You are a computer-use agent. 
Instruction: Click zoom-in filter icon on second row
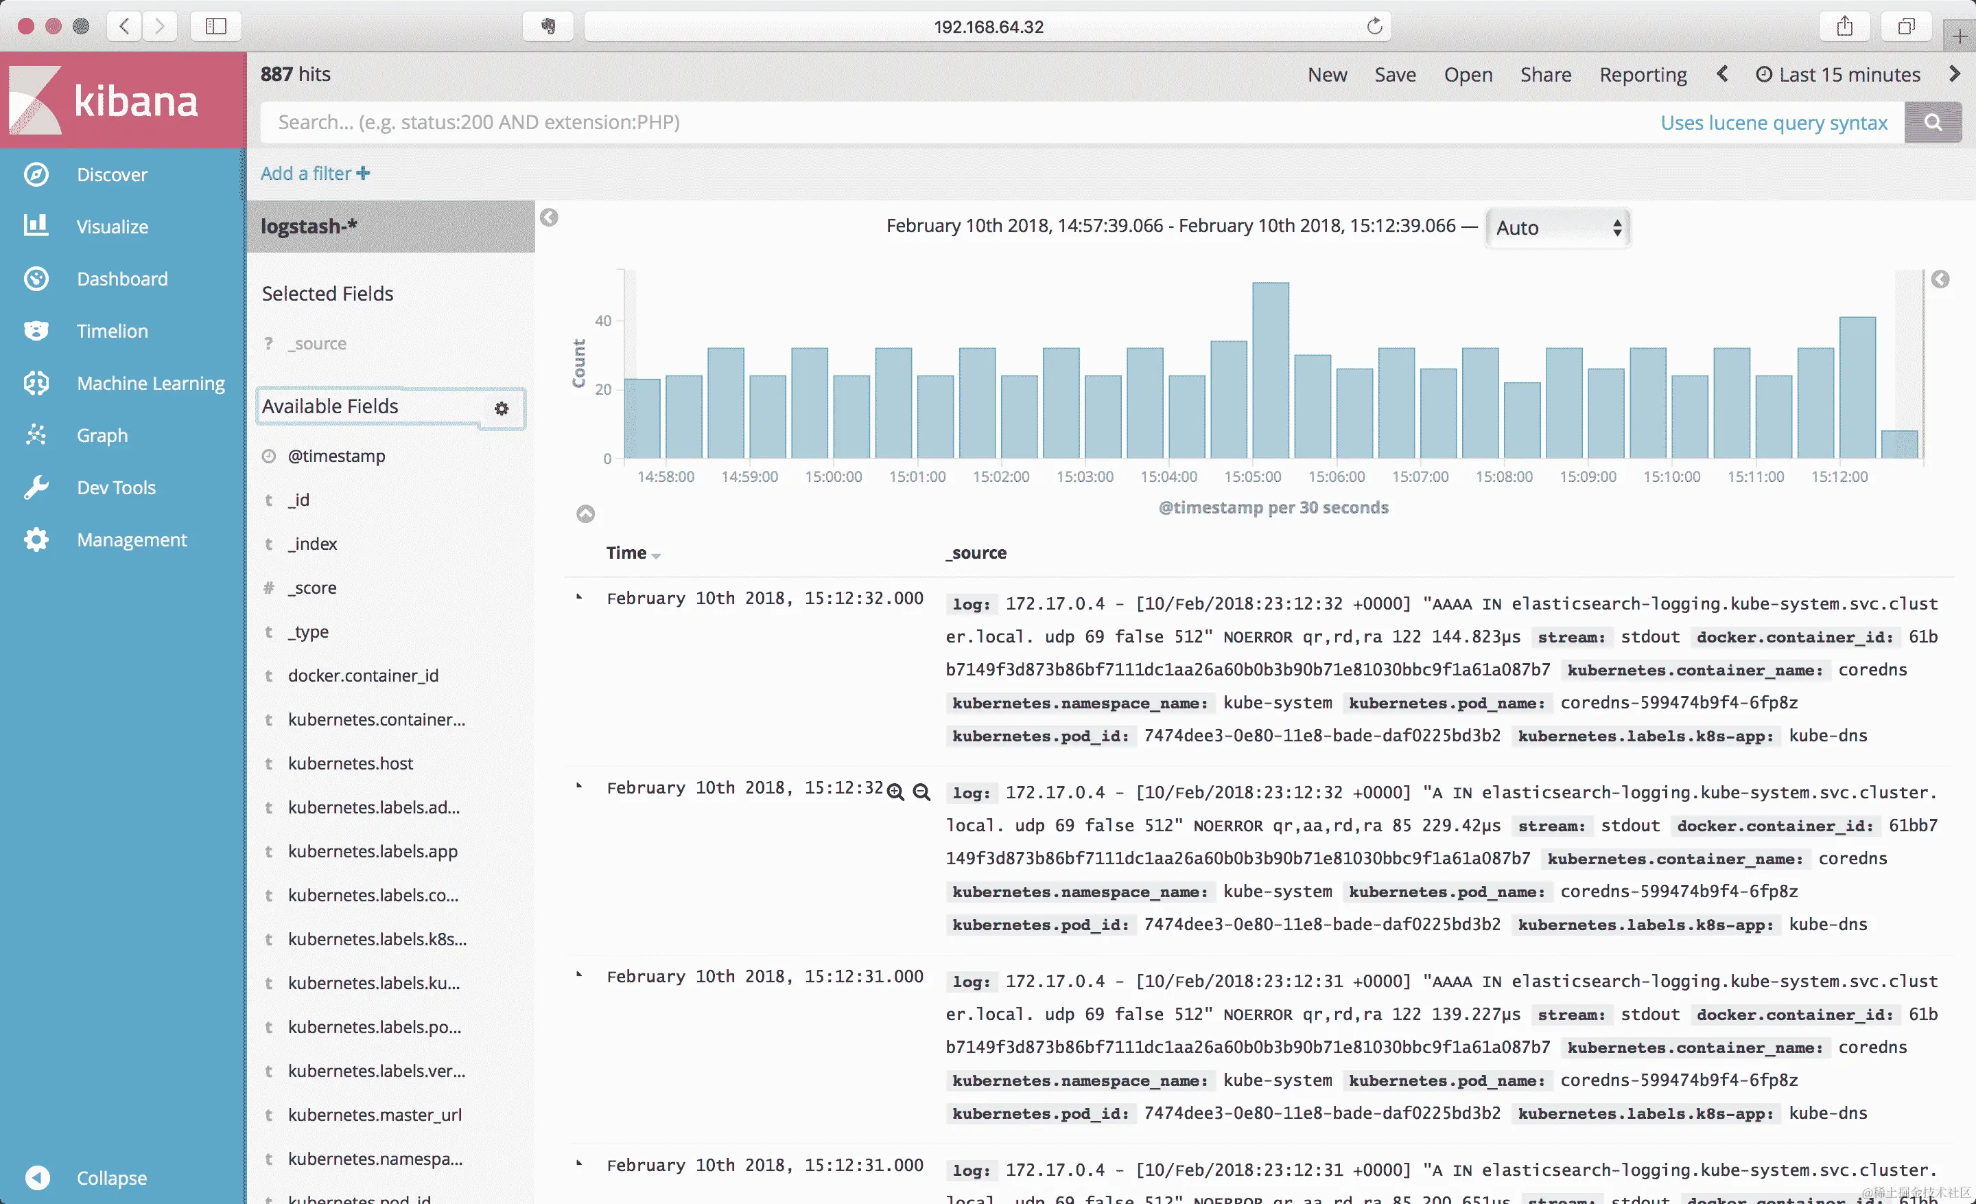(896, 793)
